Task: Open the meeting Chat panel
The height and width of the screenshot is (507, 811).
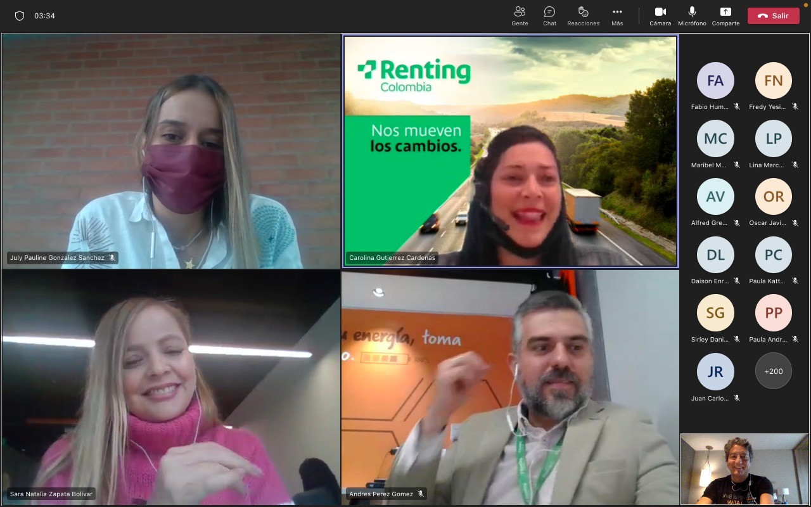Action: tap(549, 16)
